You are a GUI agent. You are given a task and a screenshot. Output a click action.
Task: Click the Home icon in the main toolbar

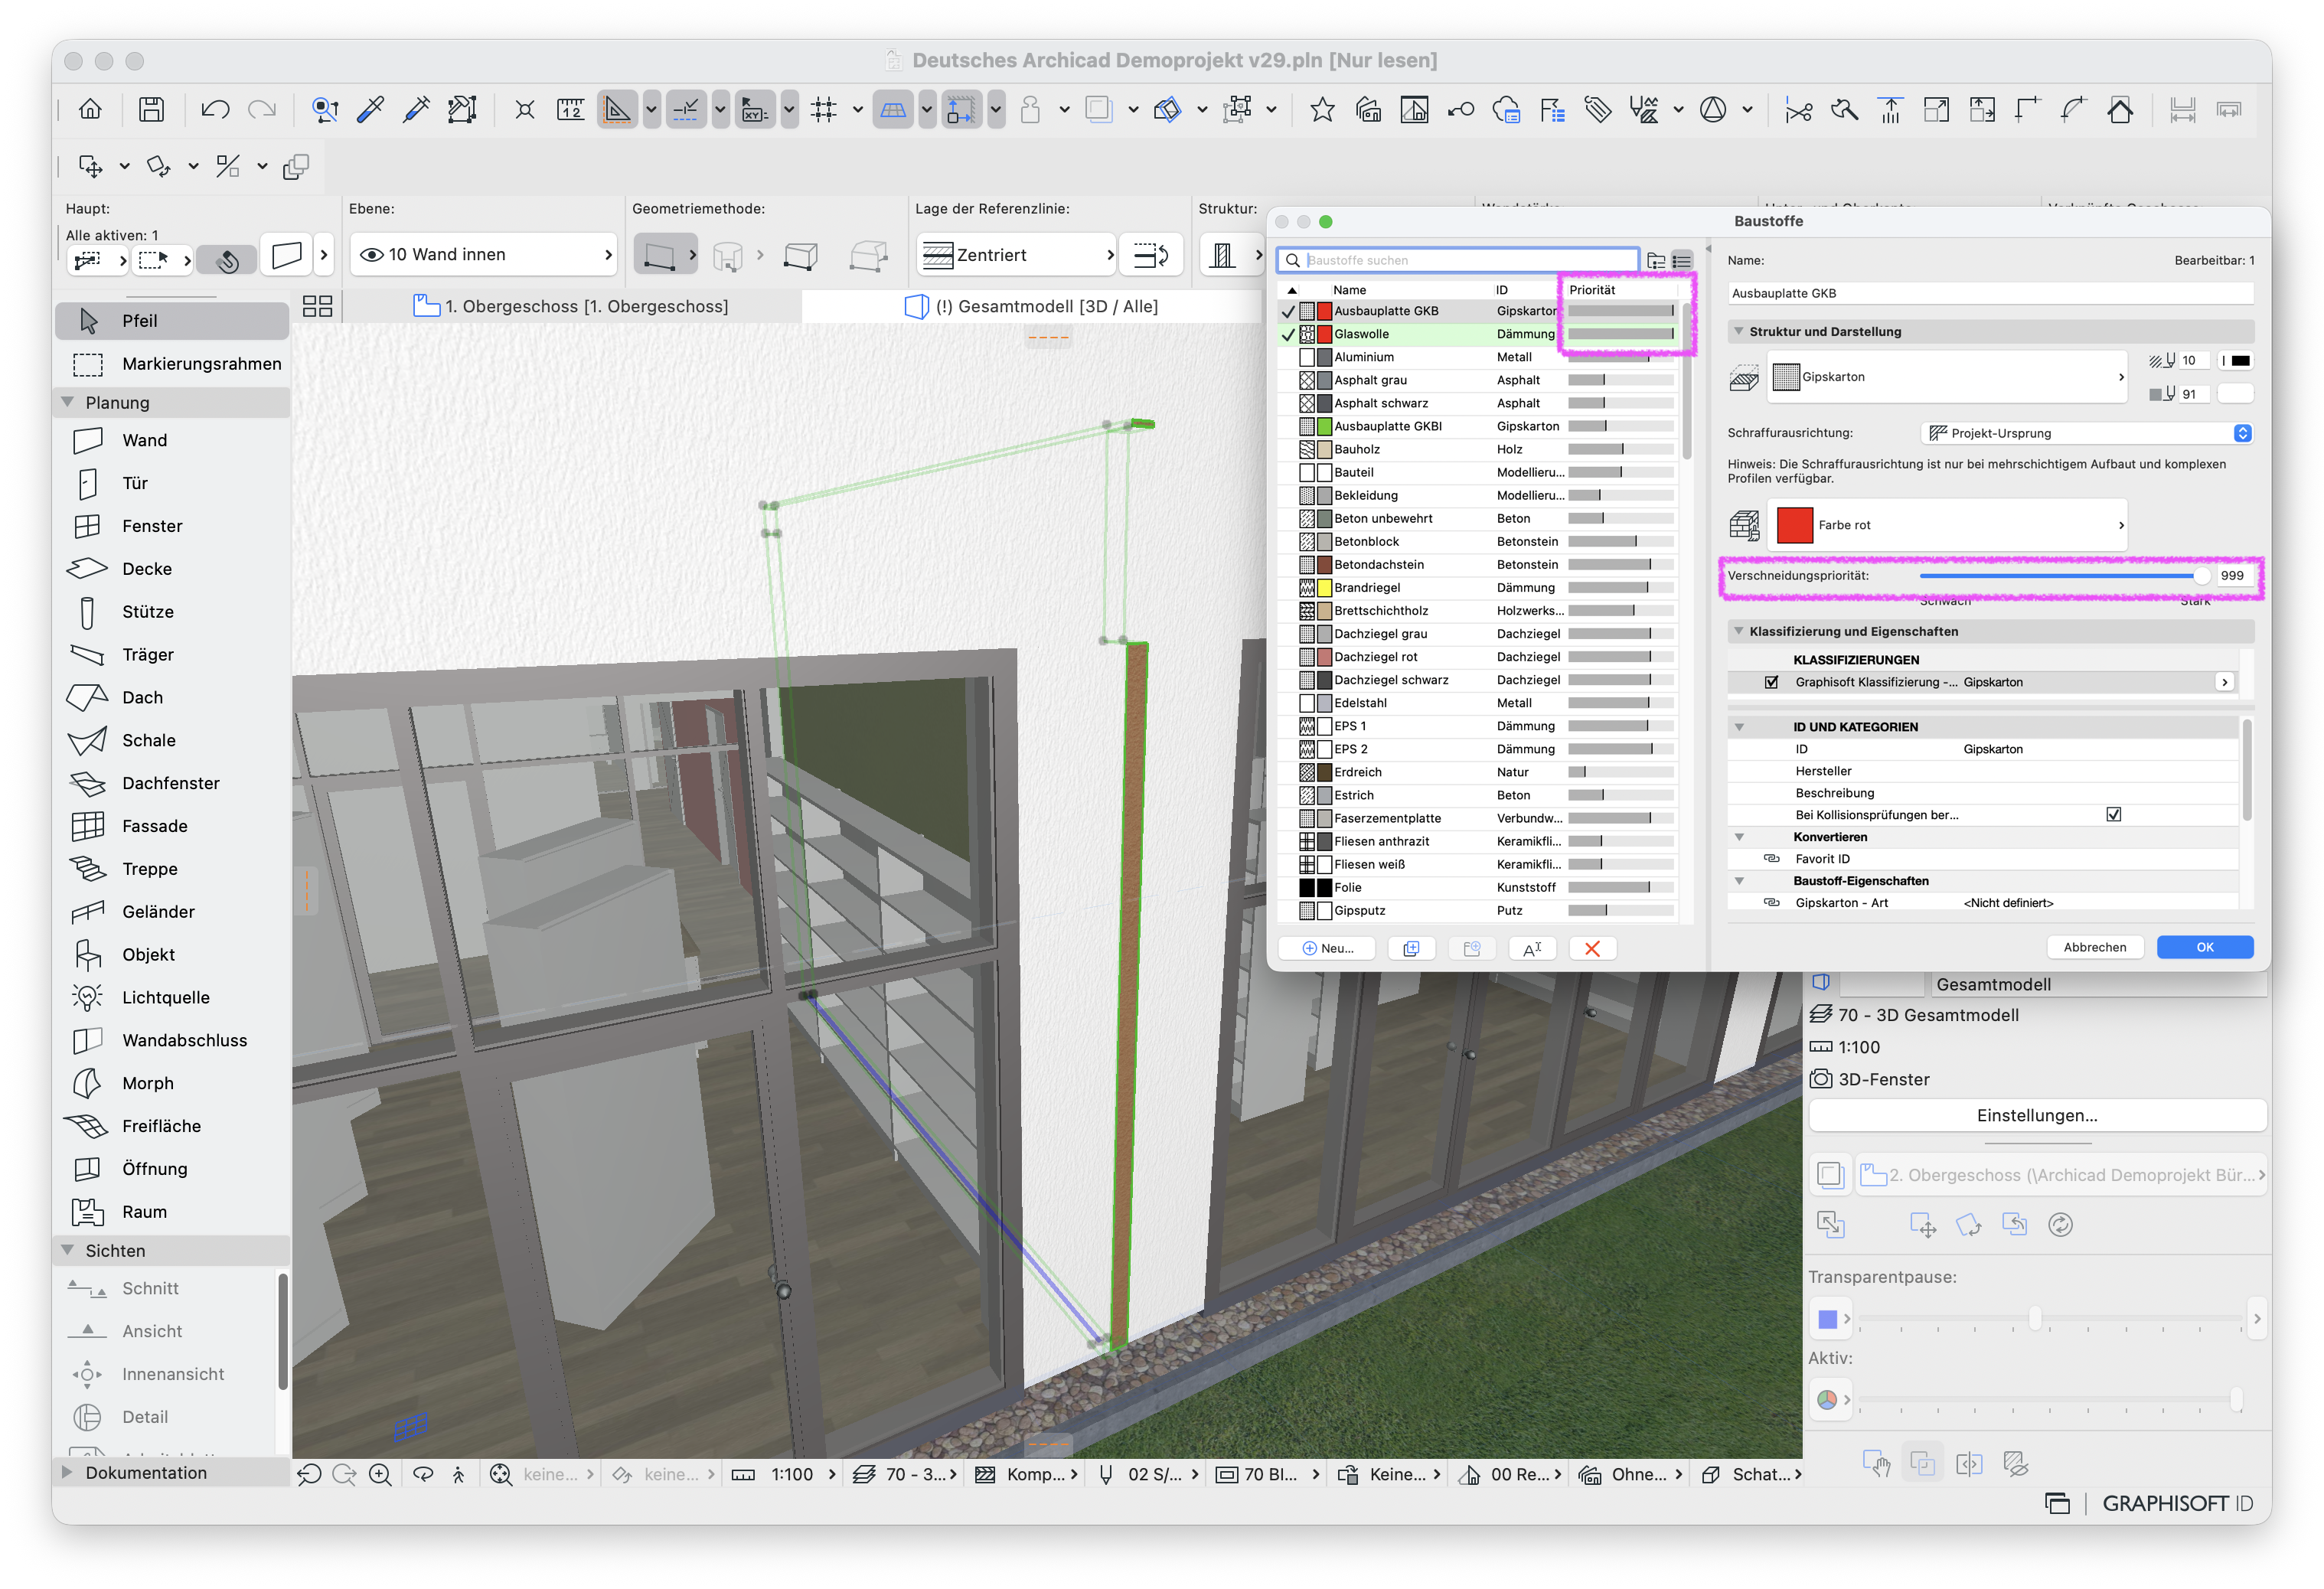tap(90, 109)
